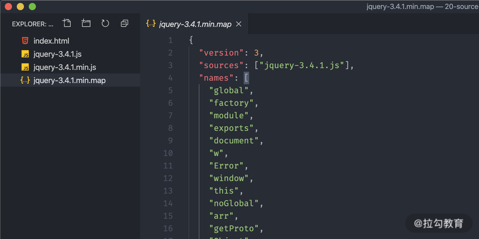The height and width of the screenshot is (239, 479).
Task: Click the "Error" string on line 11
Action: pos(226,166)
